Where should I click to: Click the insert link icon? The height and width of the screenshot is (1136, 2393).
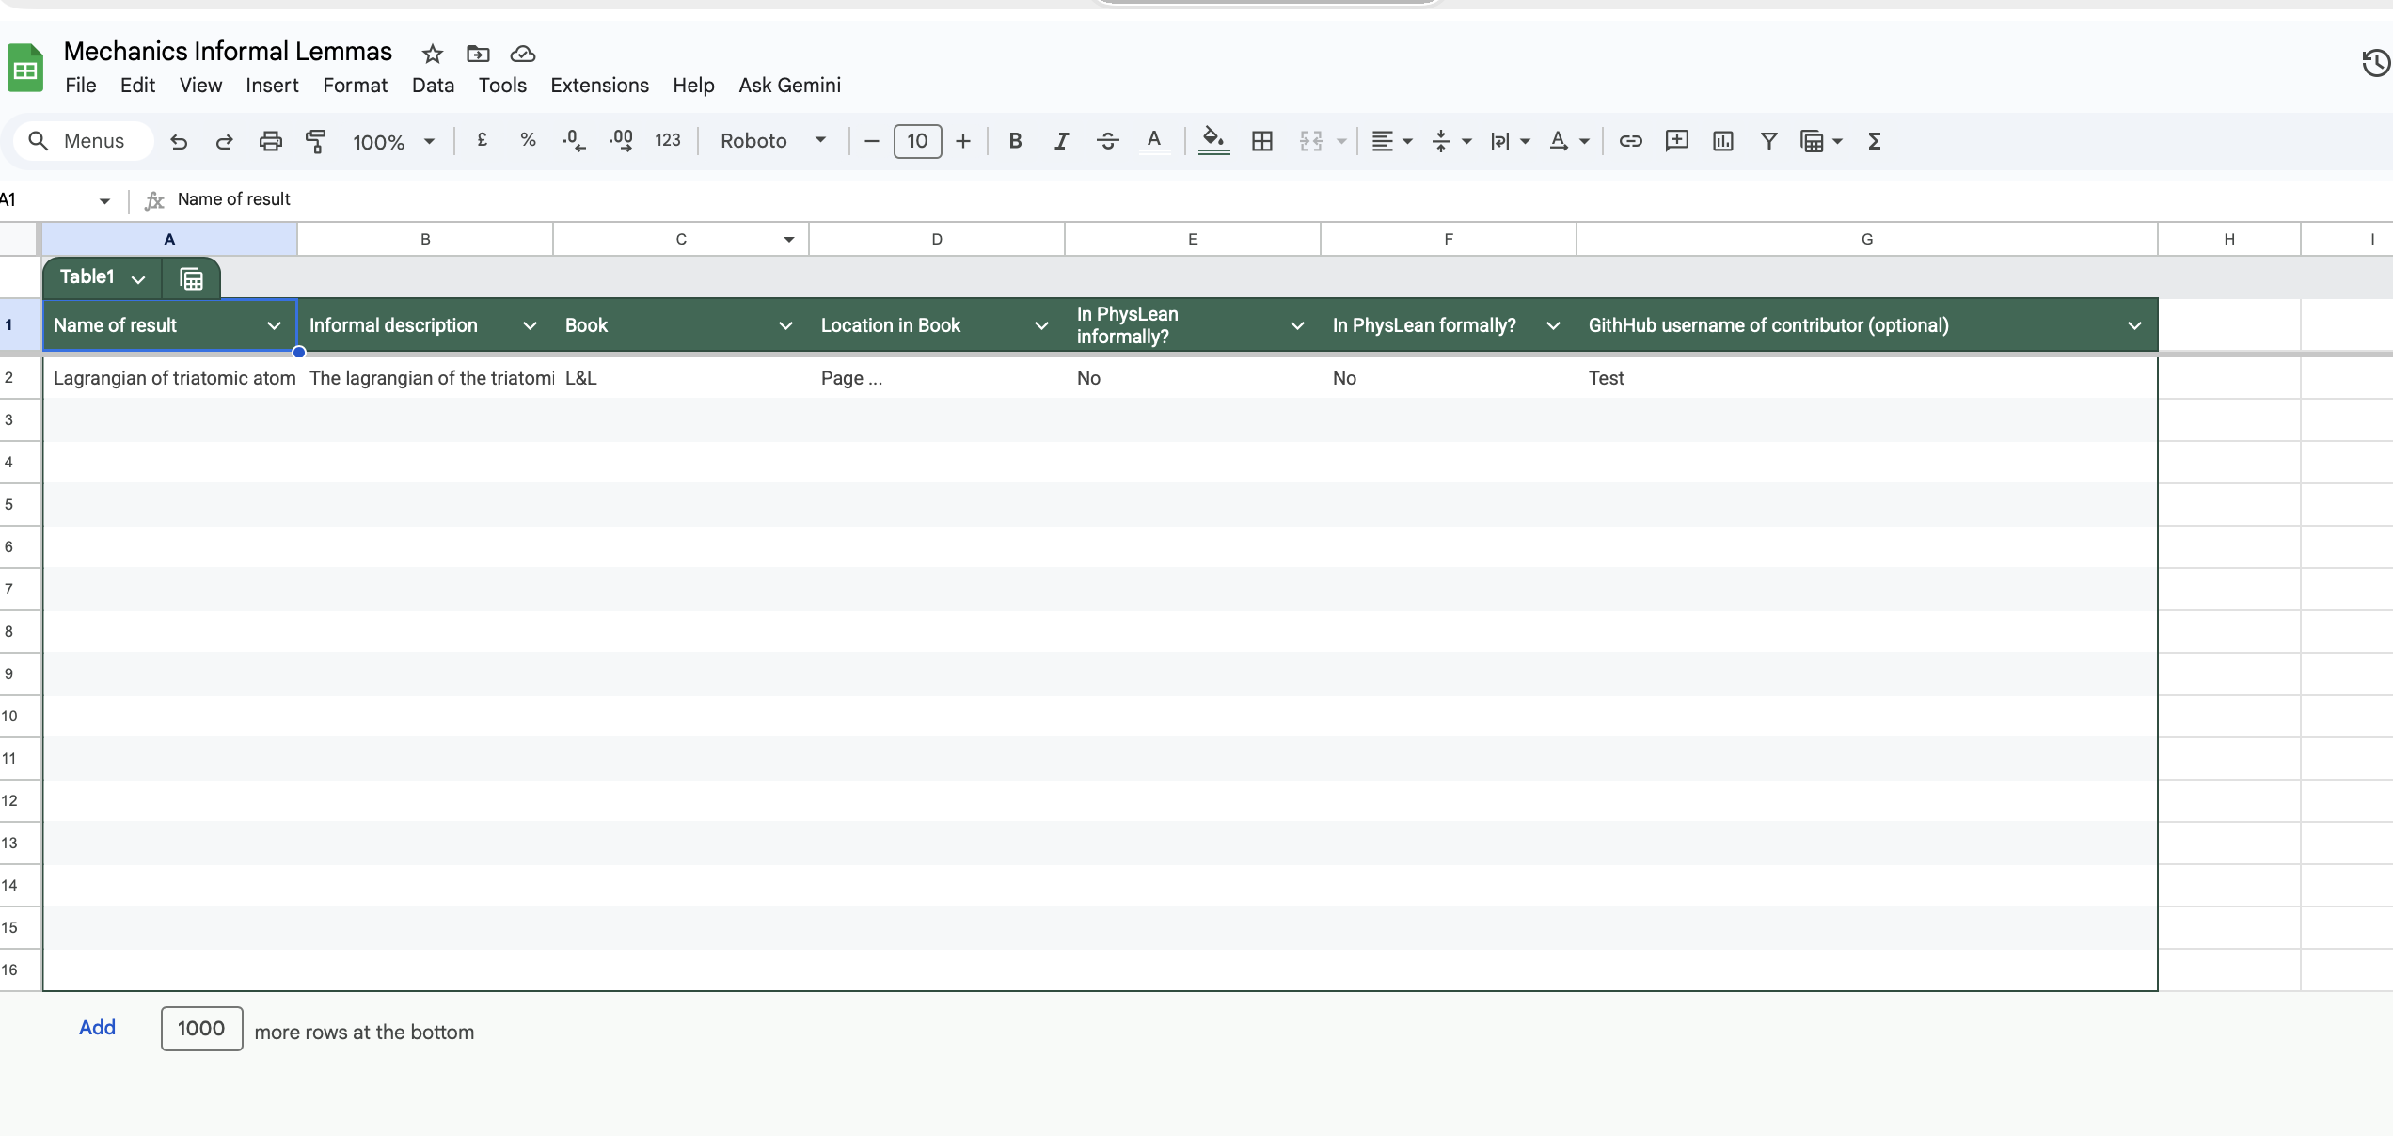coord(1630,141)
